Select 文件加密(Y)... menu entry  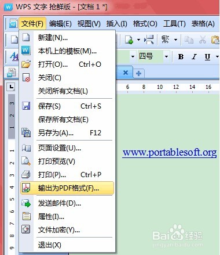tap(67, 230)
